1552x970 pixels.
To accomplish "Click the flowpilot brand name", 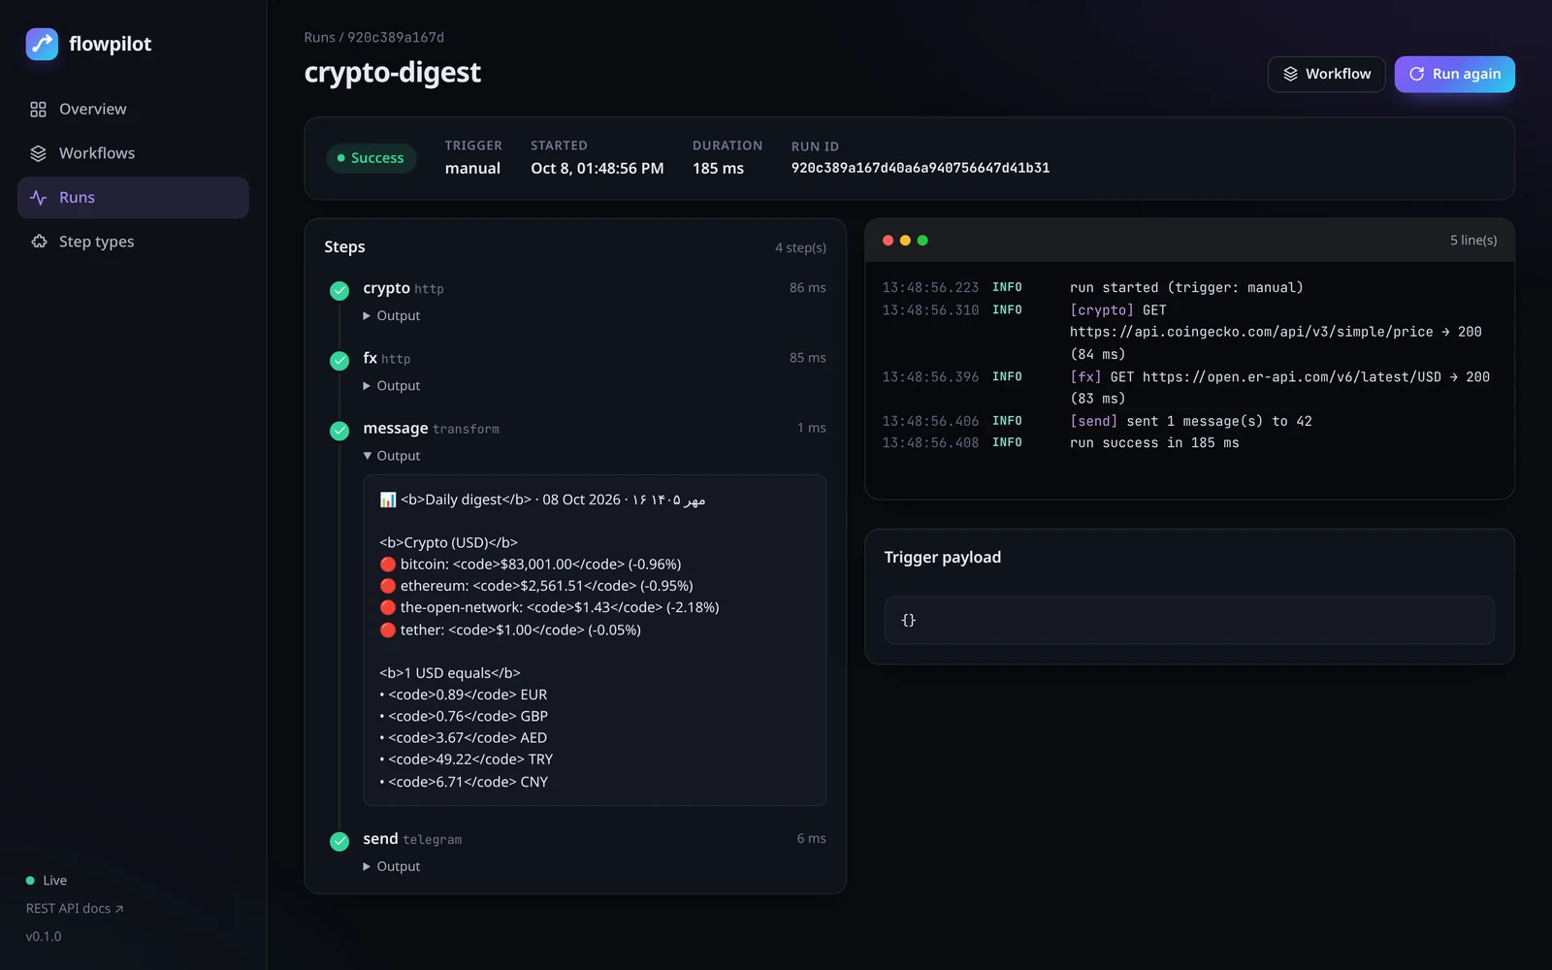I will pos(111,44).
